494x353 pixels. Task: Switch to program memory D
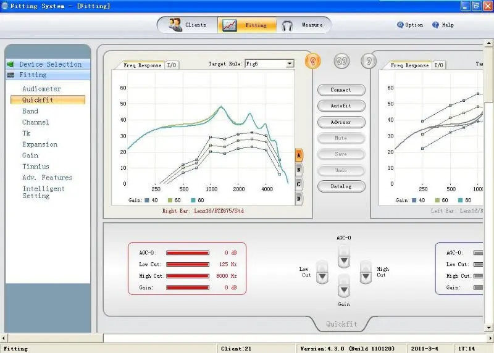coord(299,199)
